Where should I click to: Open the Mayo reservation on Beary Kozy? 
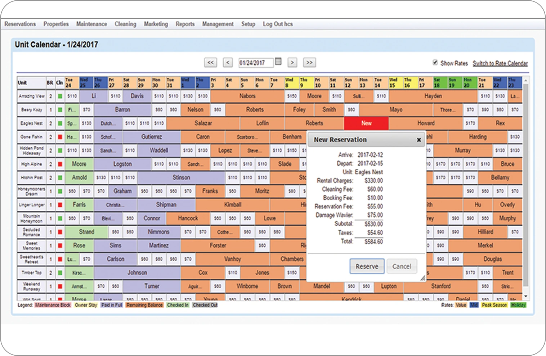pos(396,110)
